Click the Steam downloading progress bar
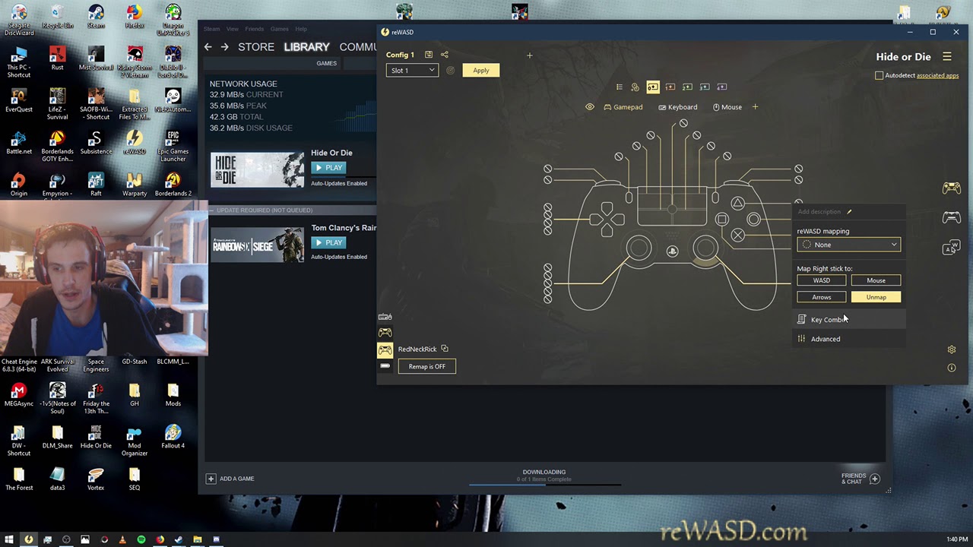This screenshot has width=973, height=547. point(544,485)
